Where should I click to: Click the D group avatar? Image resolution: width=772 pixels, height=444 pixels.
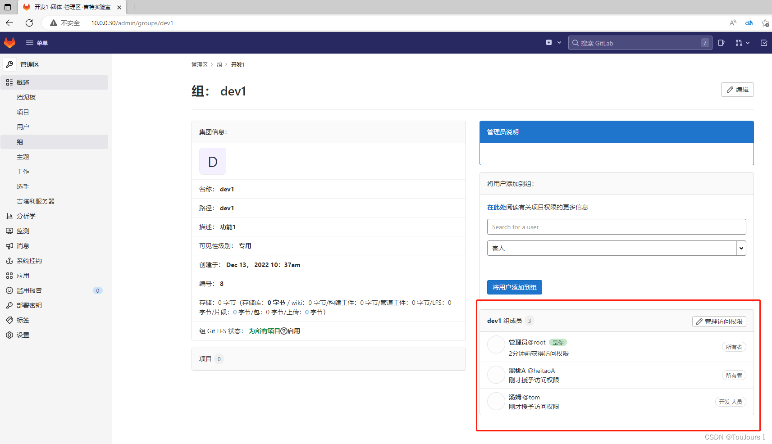click(213, 161)
